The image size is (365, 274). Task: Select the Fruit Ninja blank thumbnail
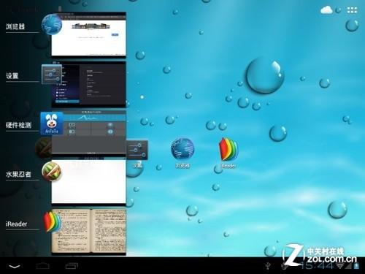pos(88,182)
